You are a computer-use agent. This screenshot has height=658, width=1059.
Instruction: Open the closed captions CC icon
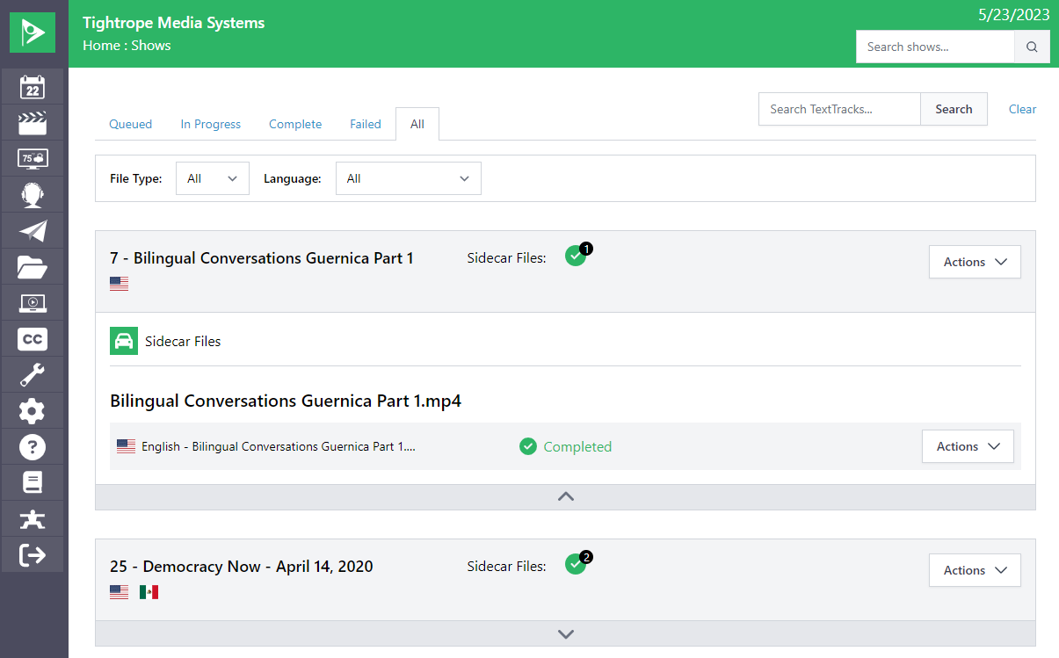(33, 339)
